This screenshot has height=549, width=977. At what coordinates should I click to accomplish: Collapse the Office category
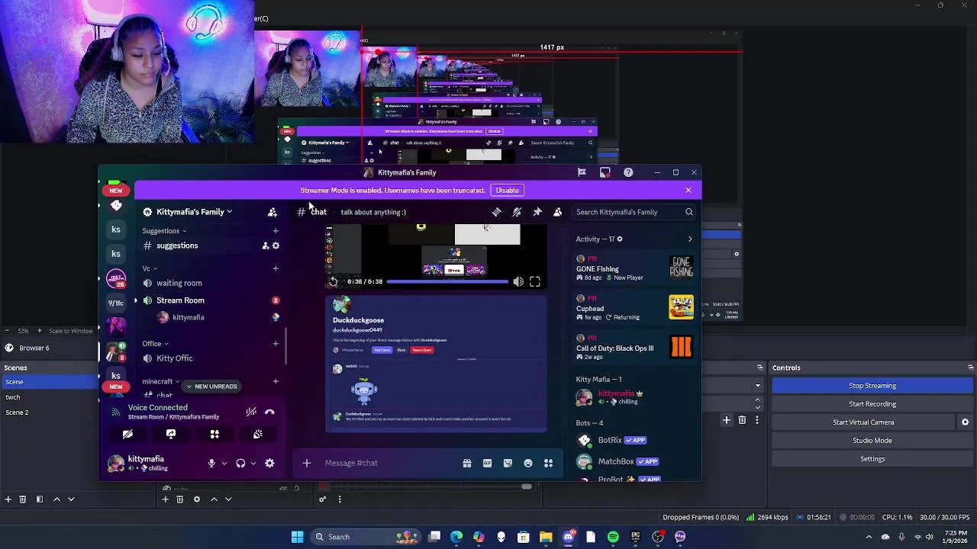click(155, 344)
